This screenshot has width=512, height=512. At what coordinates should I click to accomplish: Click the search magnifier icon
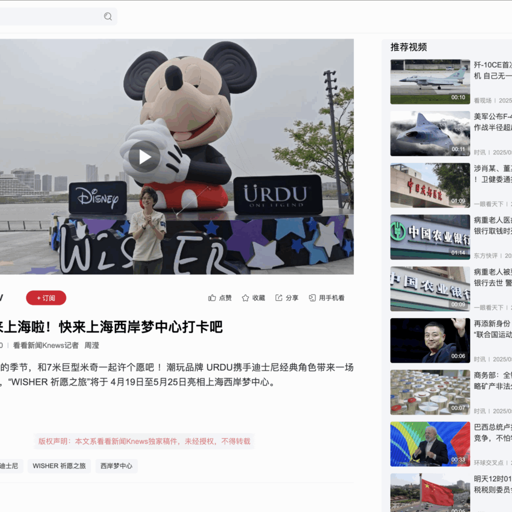point(108,16)
